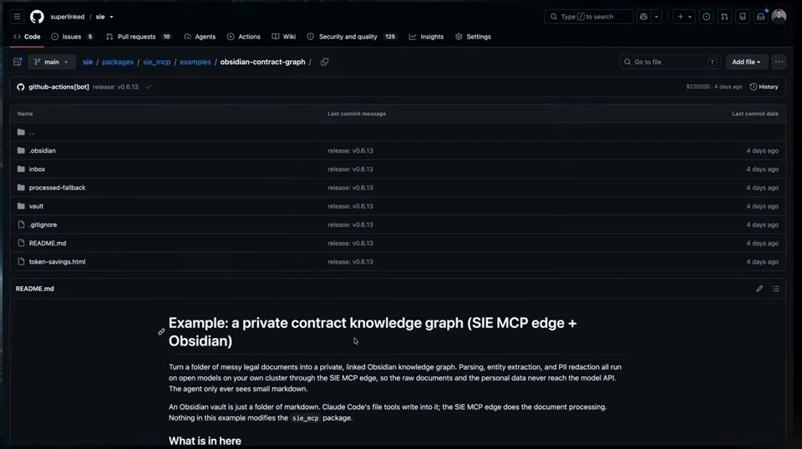This screenshot has height=449, width=802.
Task: Click the vault folder icon
Action: (21, 206)
